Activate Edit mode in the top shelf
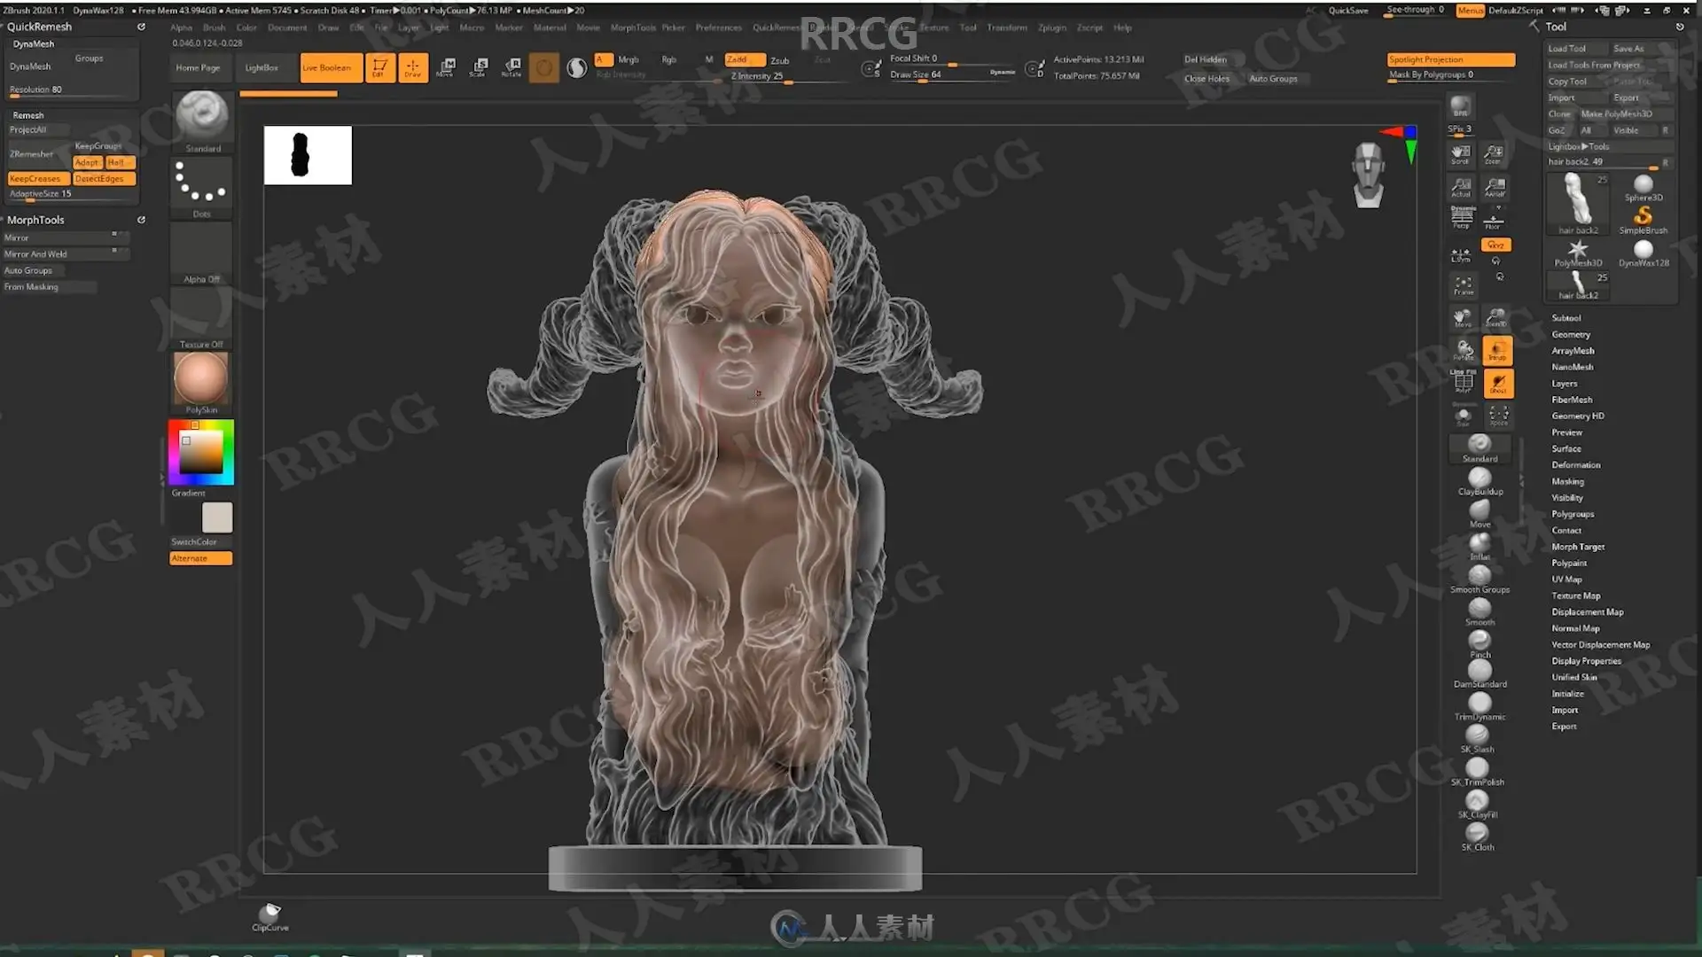The width and height of the screenshot is (1702, 957). (379, 67)
